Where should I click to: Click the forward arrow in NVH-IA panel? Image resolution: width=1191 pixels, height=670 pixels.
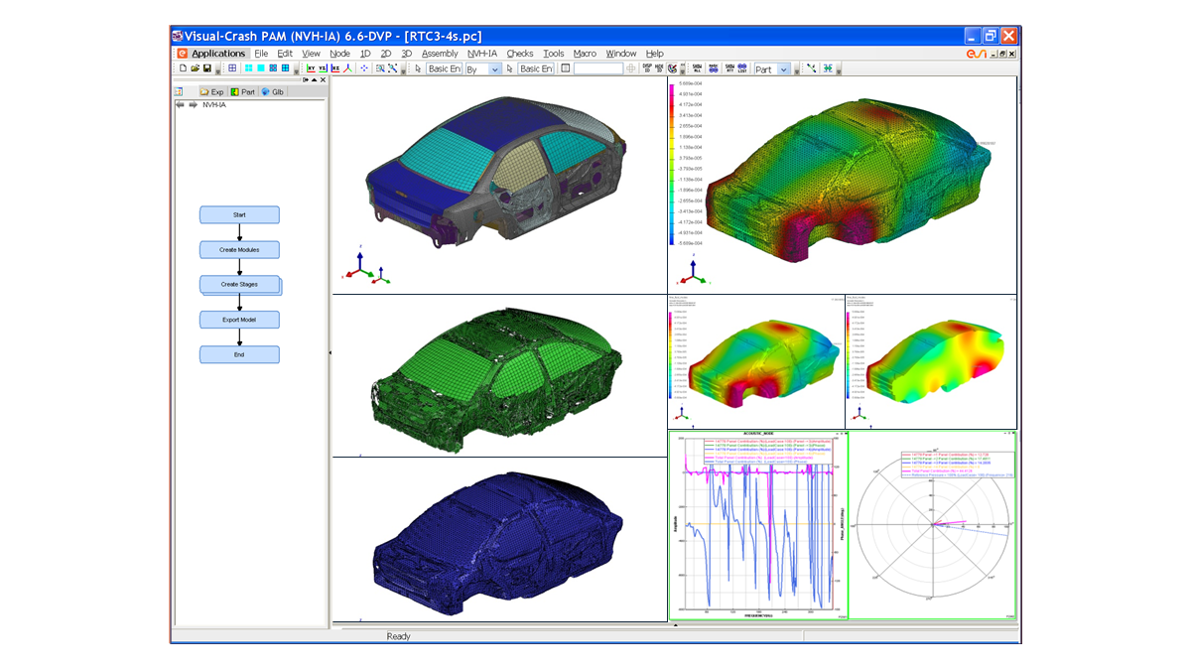point(193,104)
